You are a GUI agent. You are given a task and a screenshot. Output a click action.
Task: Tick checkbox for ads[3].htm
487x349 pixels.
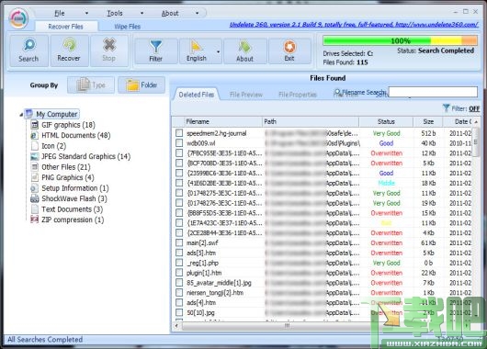(x=179, y=253)
